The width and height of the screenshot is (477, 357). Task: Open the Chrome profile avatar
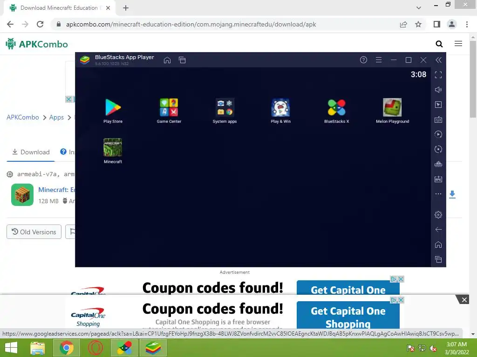tap(452, 24)
